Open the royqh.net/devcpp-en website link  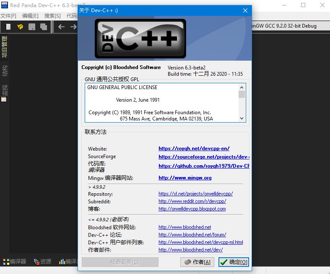tap(194, 149)
